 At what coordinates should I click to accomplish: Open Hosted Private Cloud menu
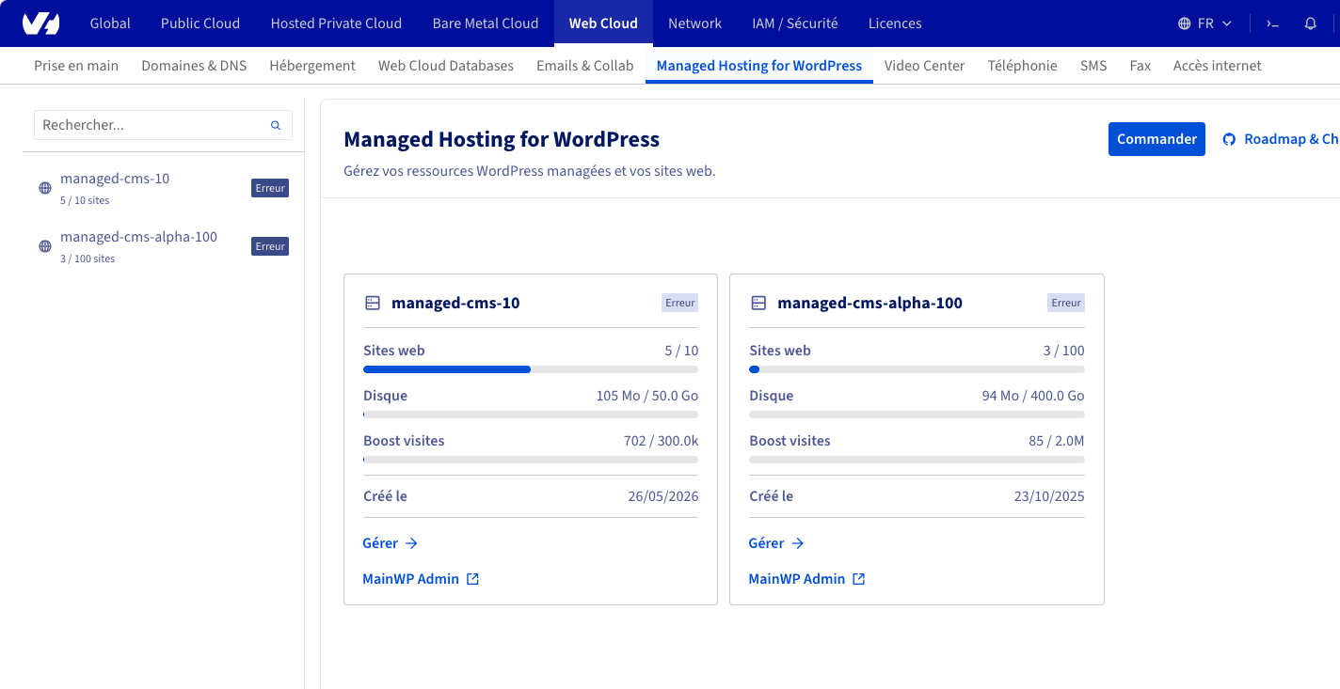[x=336, y=23]
